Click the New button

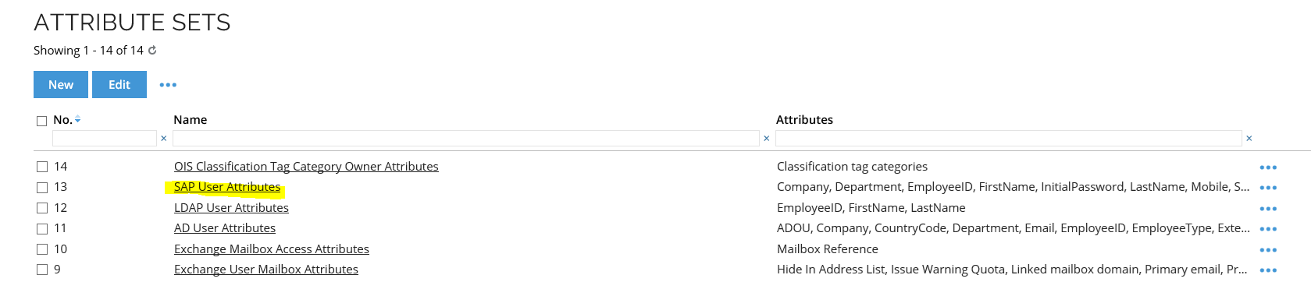61,85
